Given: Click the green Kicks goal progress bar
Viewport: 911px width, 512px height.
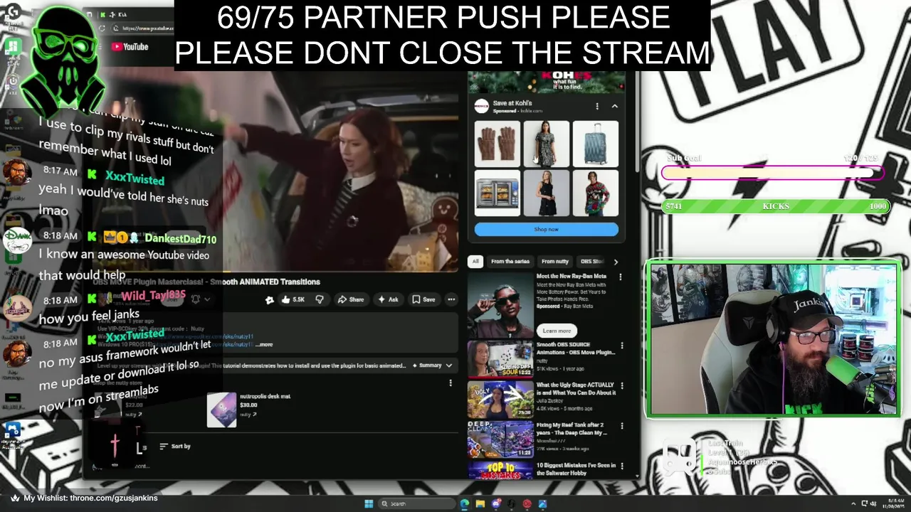Looking at the screenshot, I should point(776,206).
